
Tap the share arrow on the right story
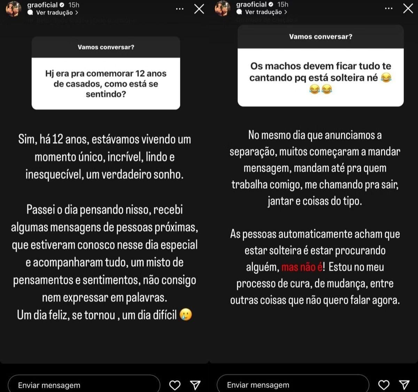click(x=404, y=385)
